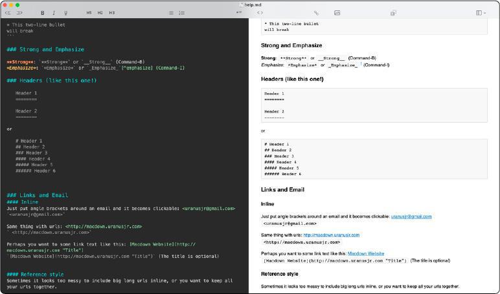Click the 'or' line in the editor pane

point(9,129)
